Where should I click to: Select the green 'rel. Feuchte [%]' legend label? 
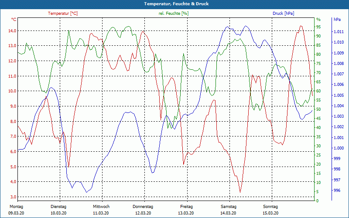174,14
